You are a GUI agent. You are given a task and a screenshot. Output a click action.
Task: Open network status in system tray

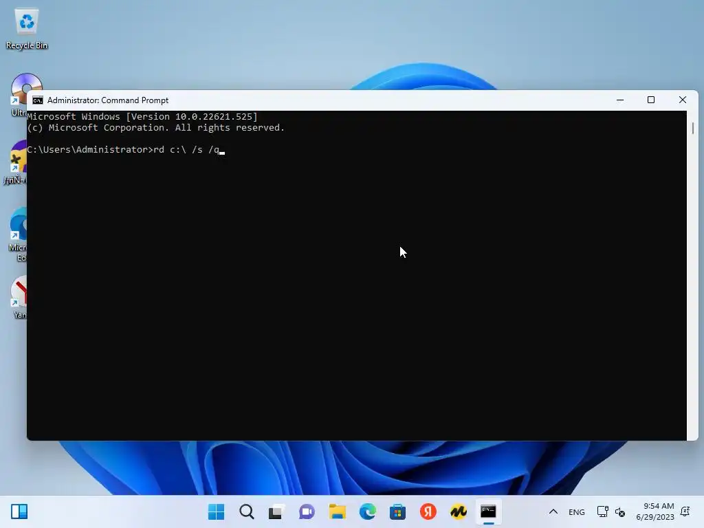602,511
